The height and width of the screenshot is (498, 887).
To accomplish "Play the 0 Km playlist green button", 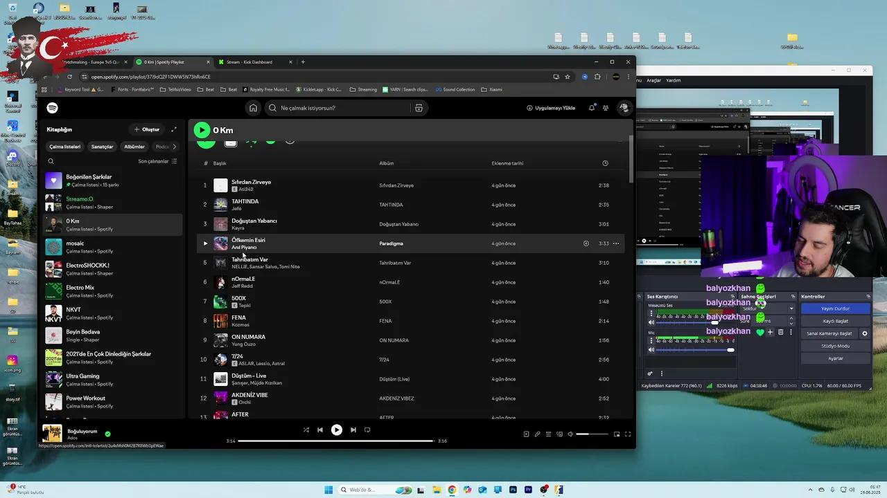I will [202, 130].
